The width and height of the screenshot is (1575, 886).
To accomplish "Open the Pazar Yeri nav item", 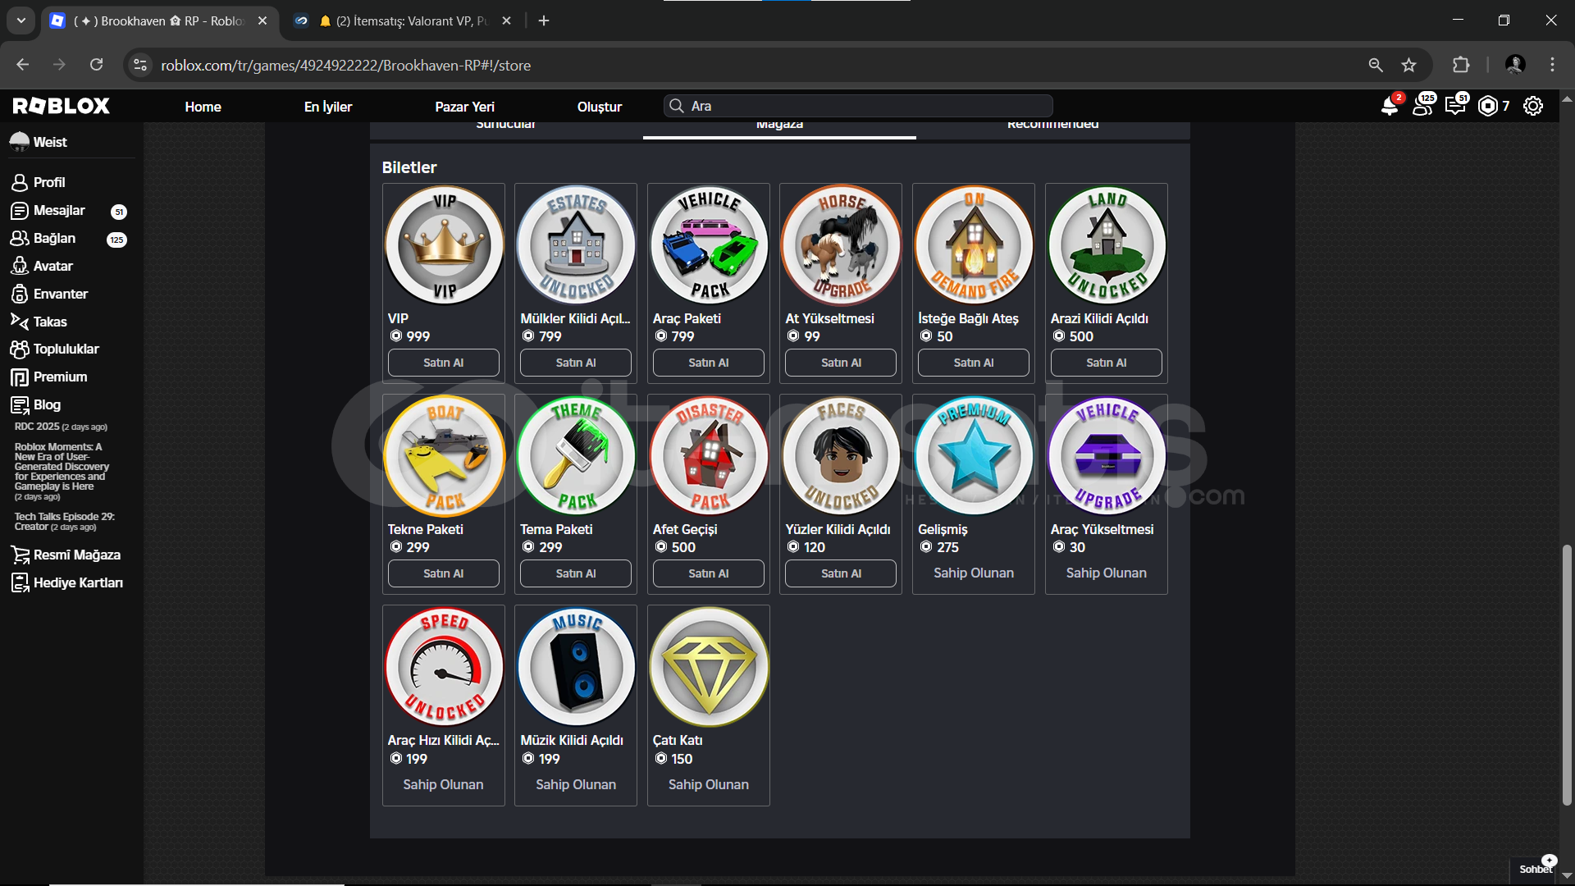I will point(464,107).
